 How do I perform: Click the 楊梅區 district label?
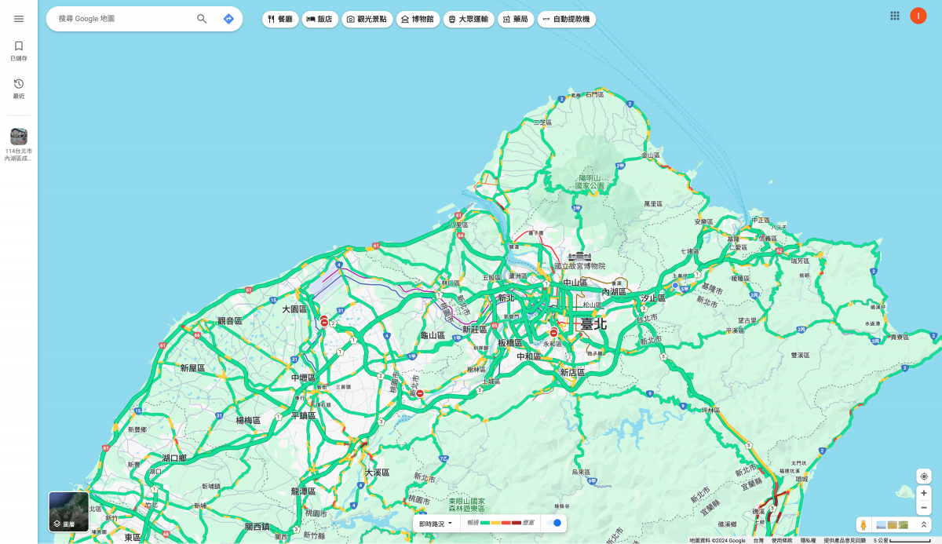(248, 420)
